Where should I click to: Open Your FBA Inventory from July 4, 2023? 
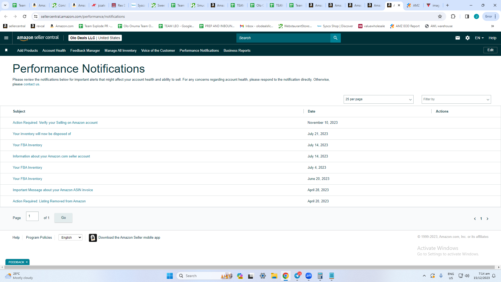tap(27, 168)
